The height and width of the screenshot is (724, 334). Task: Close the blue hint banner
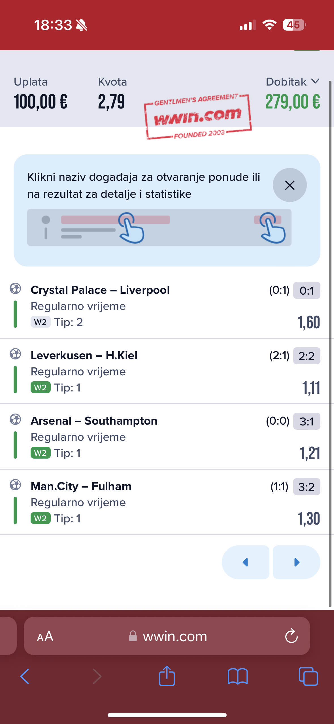(x=290, y=185)
